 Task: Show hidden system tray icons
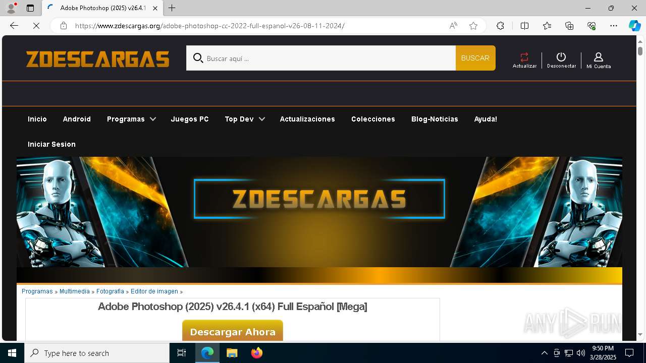544,353
